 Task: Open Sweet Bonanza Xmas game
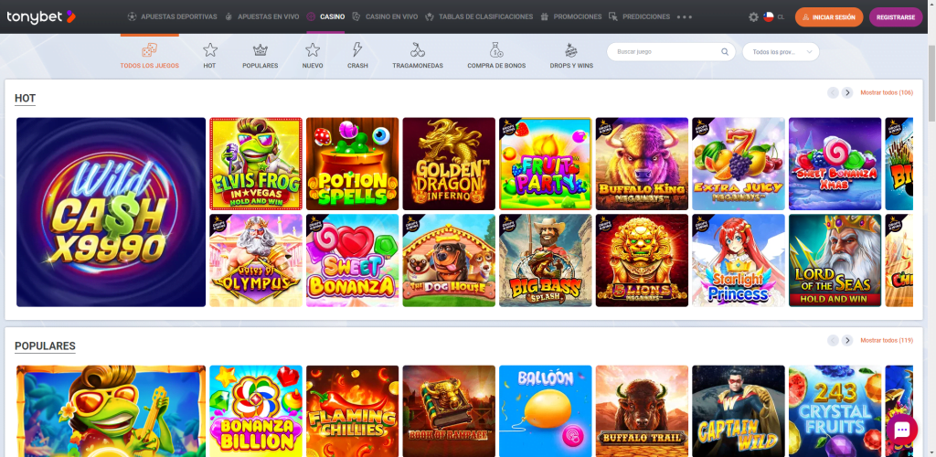835,164
